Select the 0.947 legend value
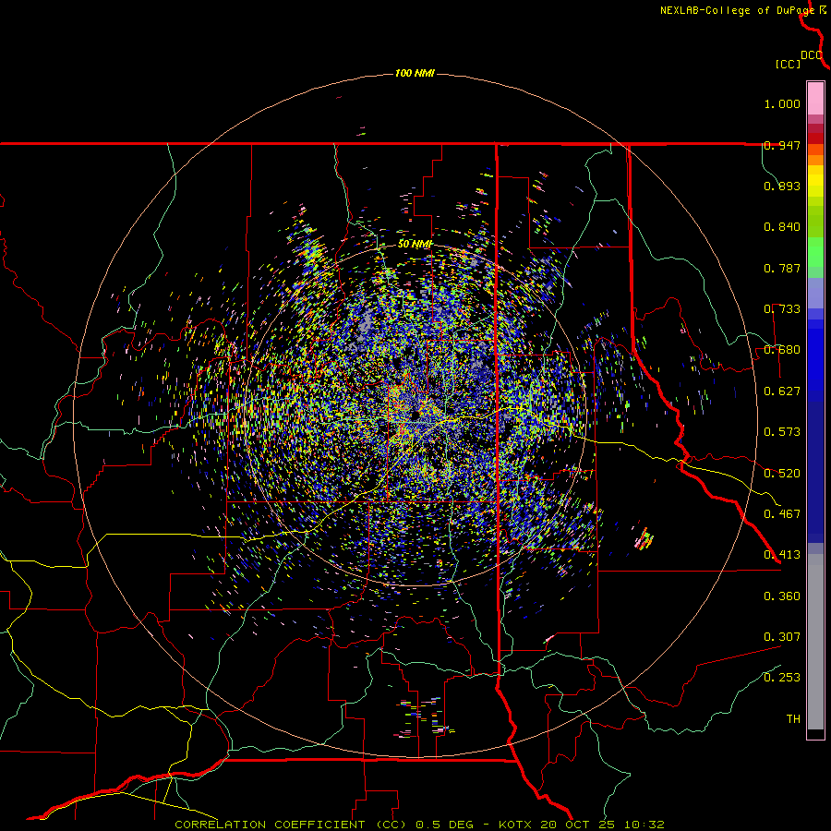This screenshot has height=831, width=831. [x=782, y=145]
